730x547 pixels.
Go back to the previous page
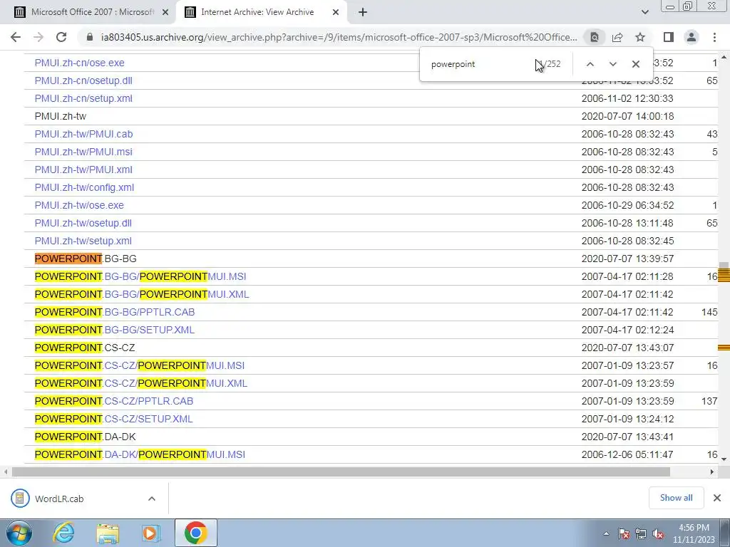[x=16, y=37]
